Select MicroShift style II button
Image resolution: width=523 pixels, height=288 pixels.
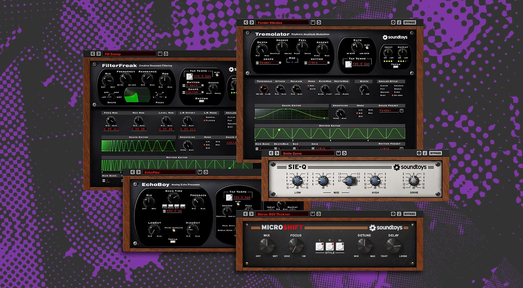[329, 246]
